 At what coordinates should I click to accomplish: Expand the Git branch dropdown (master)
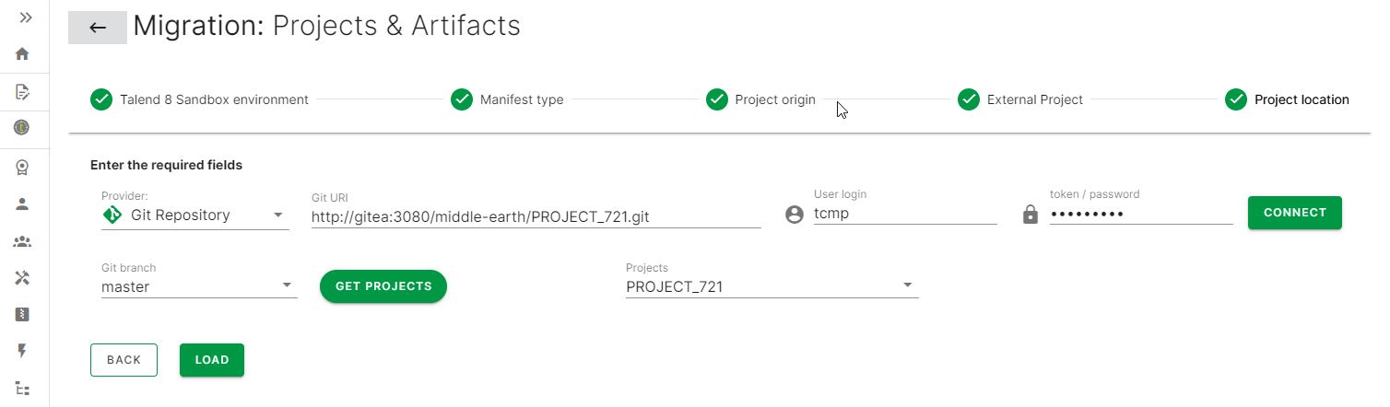pos(199,286)
